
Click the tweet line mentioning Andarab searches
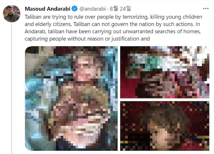point(113,32)
